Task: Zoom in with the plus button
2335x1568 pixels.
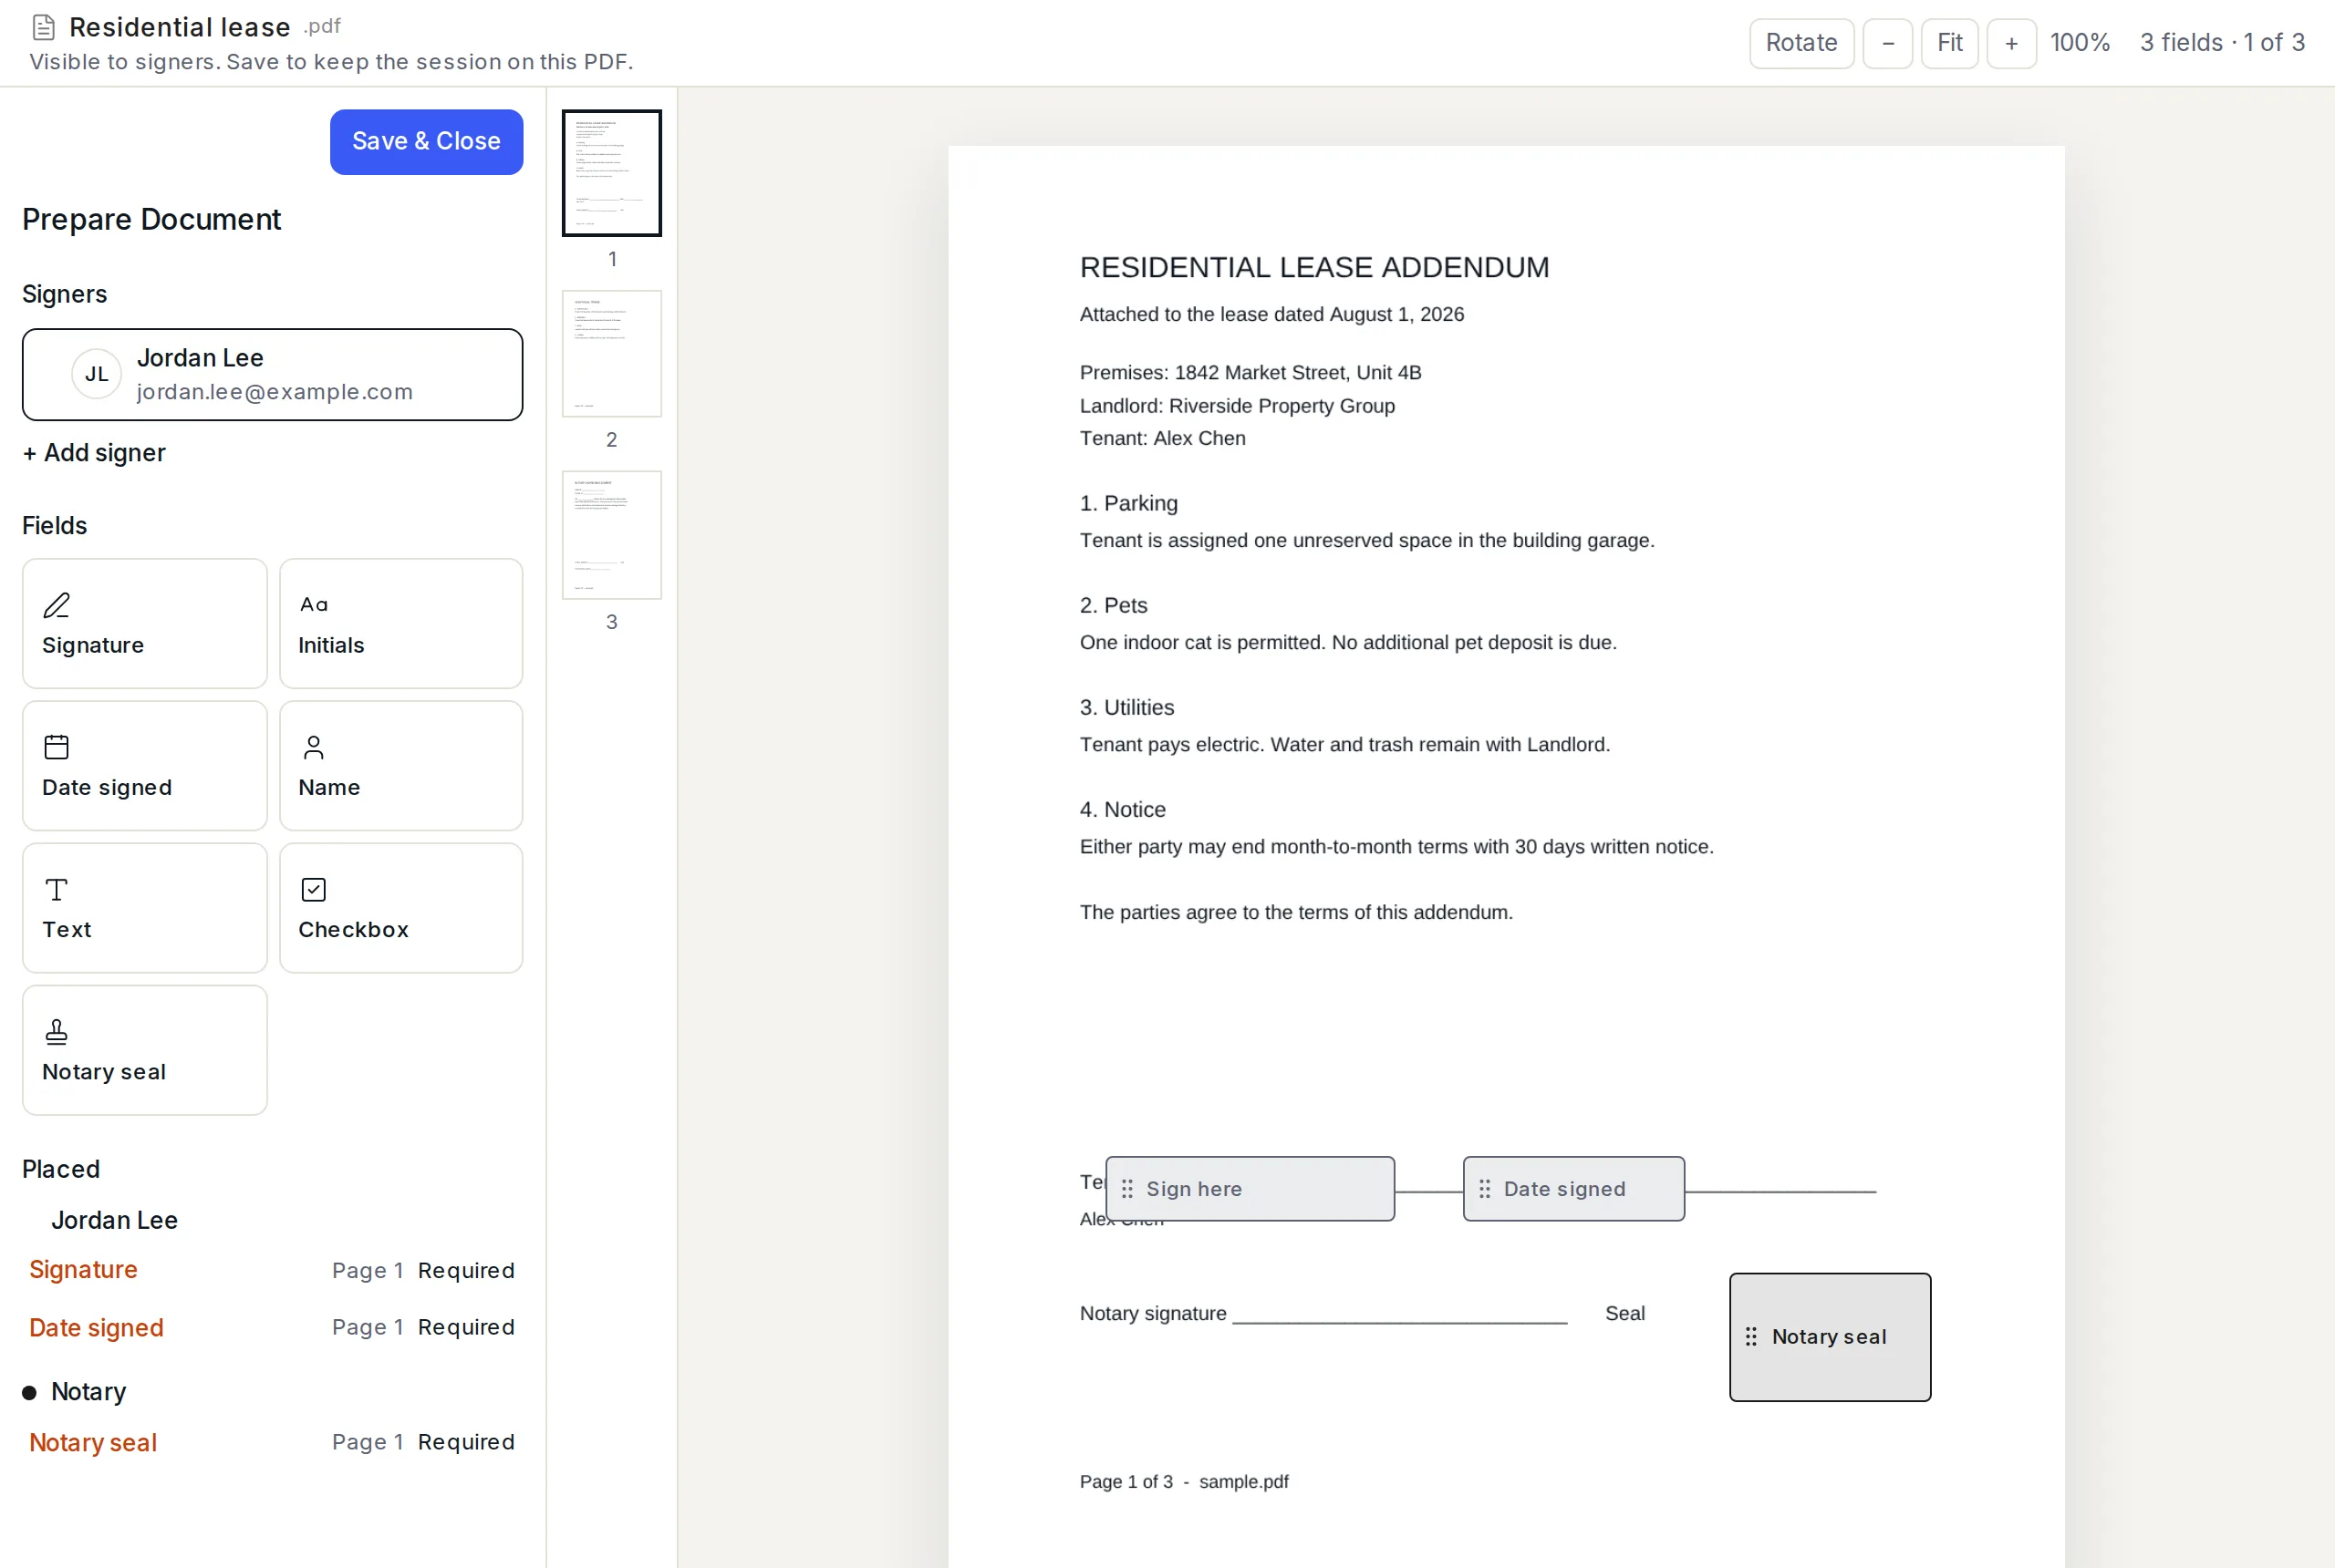Action: [x=2011, y=43]
